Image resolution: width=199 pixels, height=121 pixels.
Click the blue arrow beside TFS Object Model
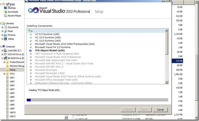coord(31,50)
